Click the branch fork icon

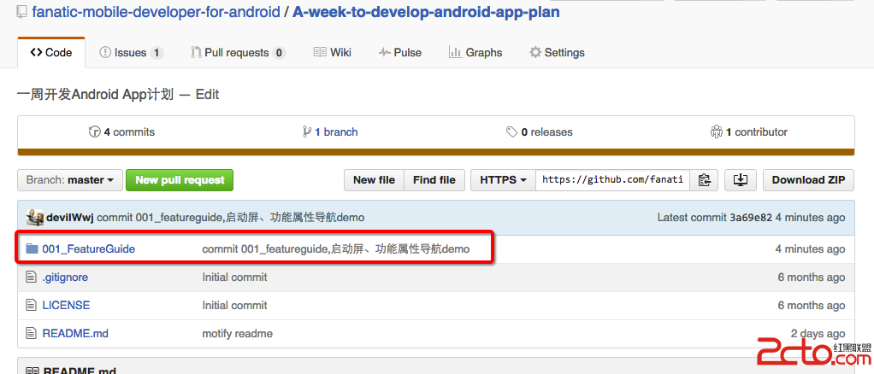click(306, 131)
